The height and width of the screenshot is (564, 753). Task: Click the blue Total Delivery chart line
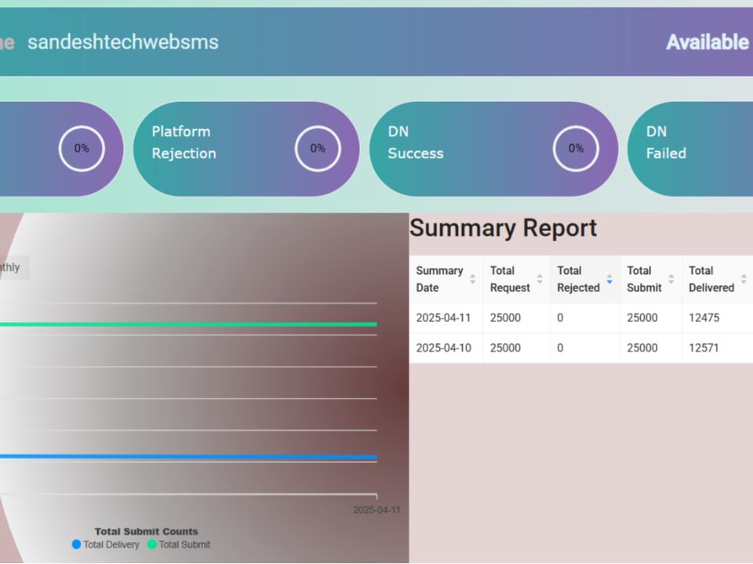point(188,457)
